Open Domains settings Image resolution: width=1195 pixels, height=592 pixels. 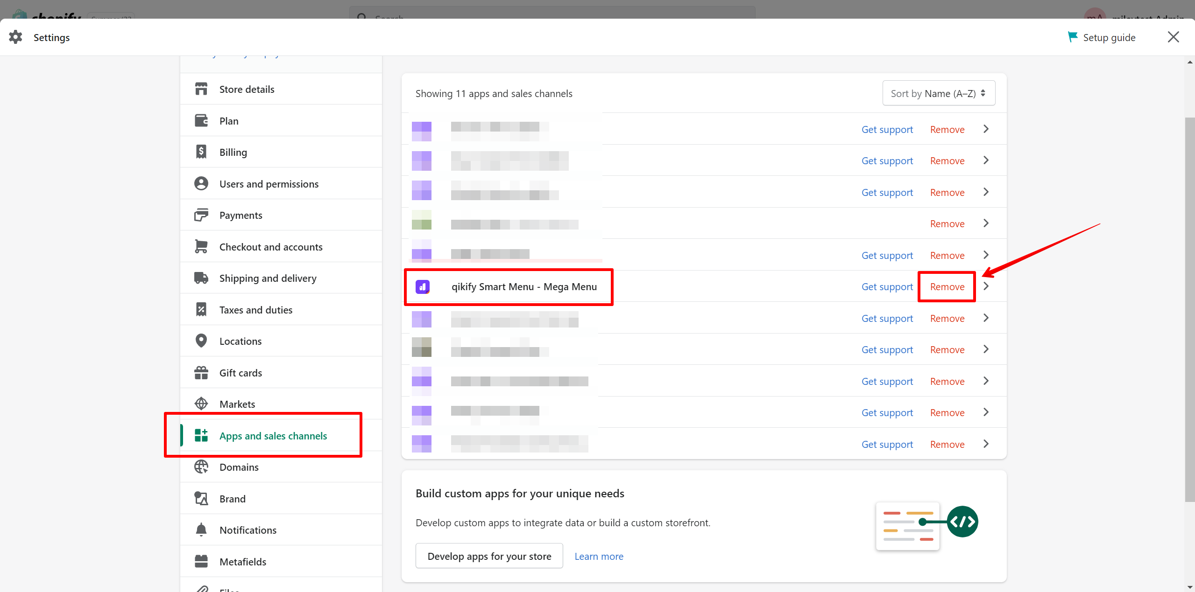(x=281, y=467)
